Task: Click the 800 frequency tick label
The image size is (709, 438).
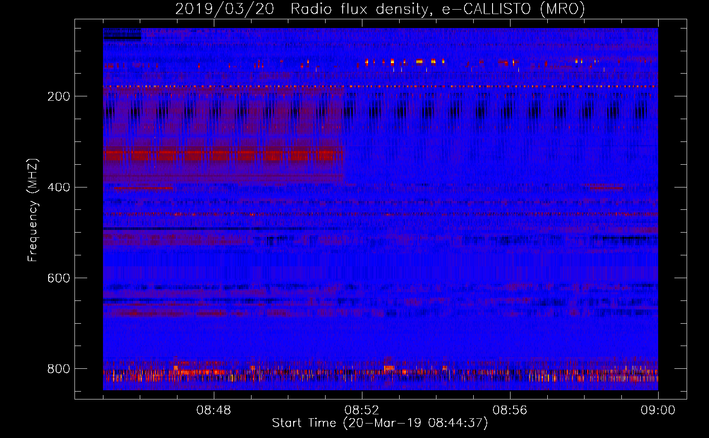Action: coord(59,369)
